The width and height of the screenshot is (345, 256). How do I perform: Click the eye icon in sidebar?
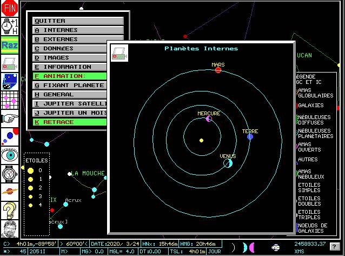pyautogui.click(x=10, y=155)
